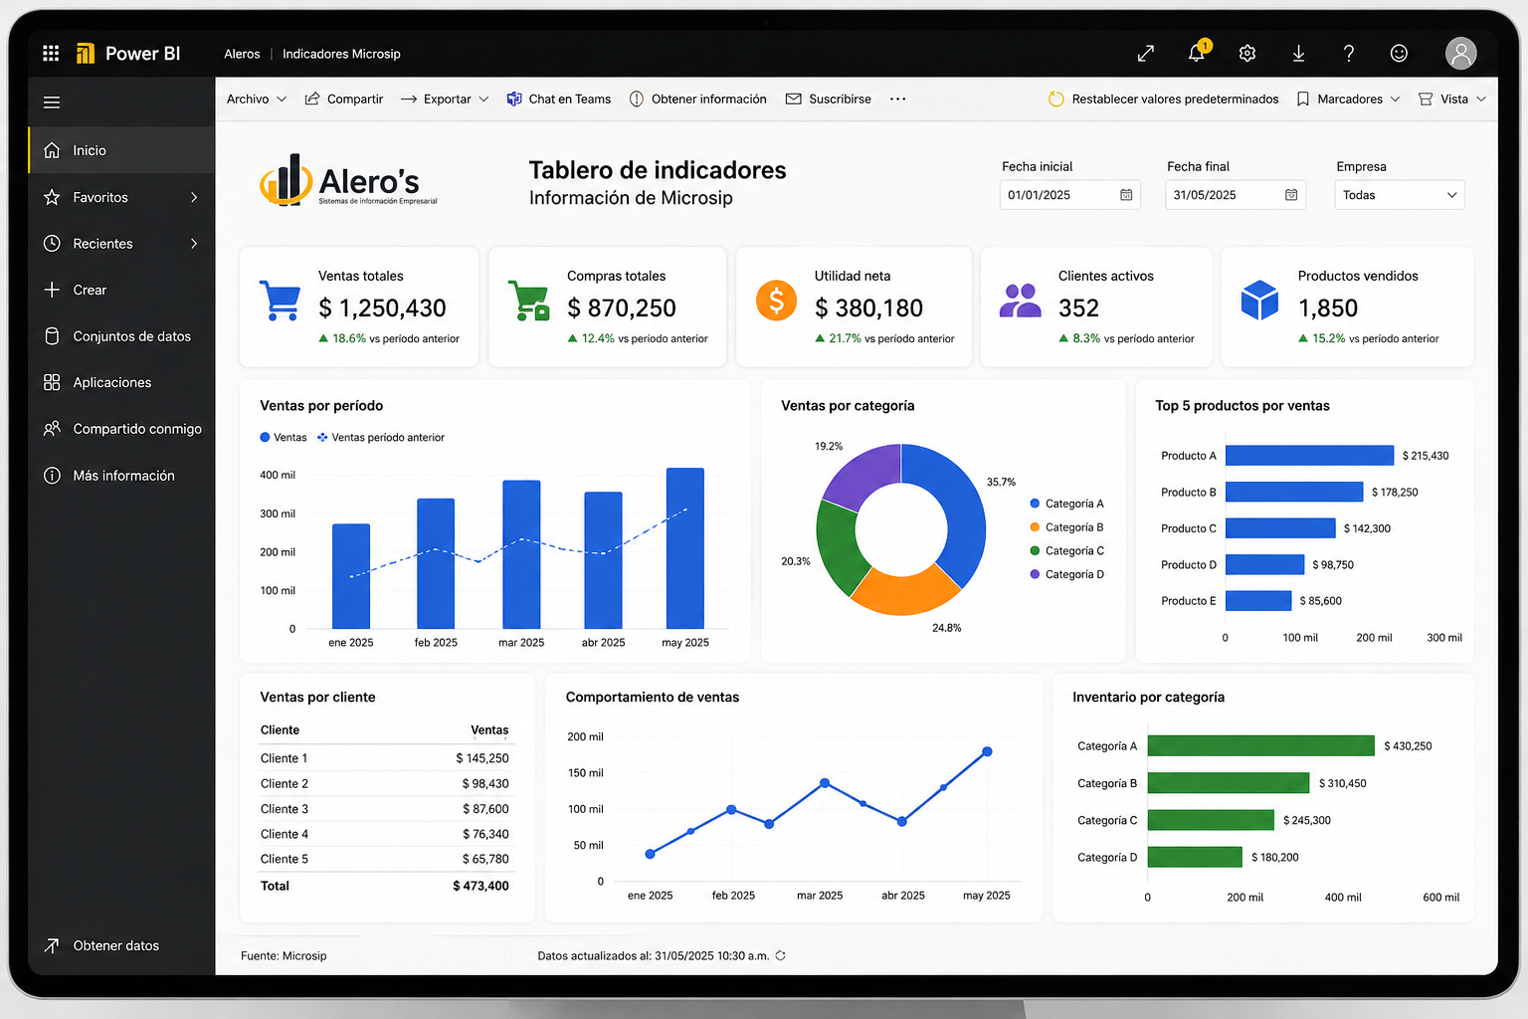Open the Empresa dropdown showing Todas

1400,195
